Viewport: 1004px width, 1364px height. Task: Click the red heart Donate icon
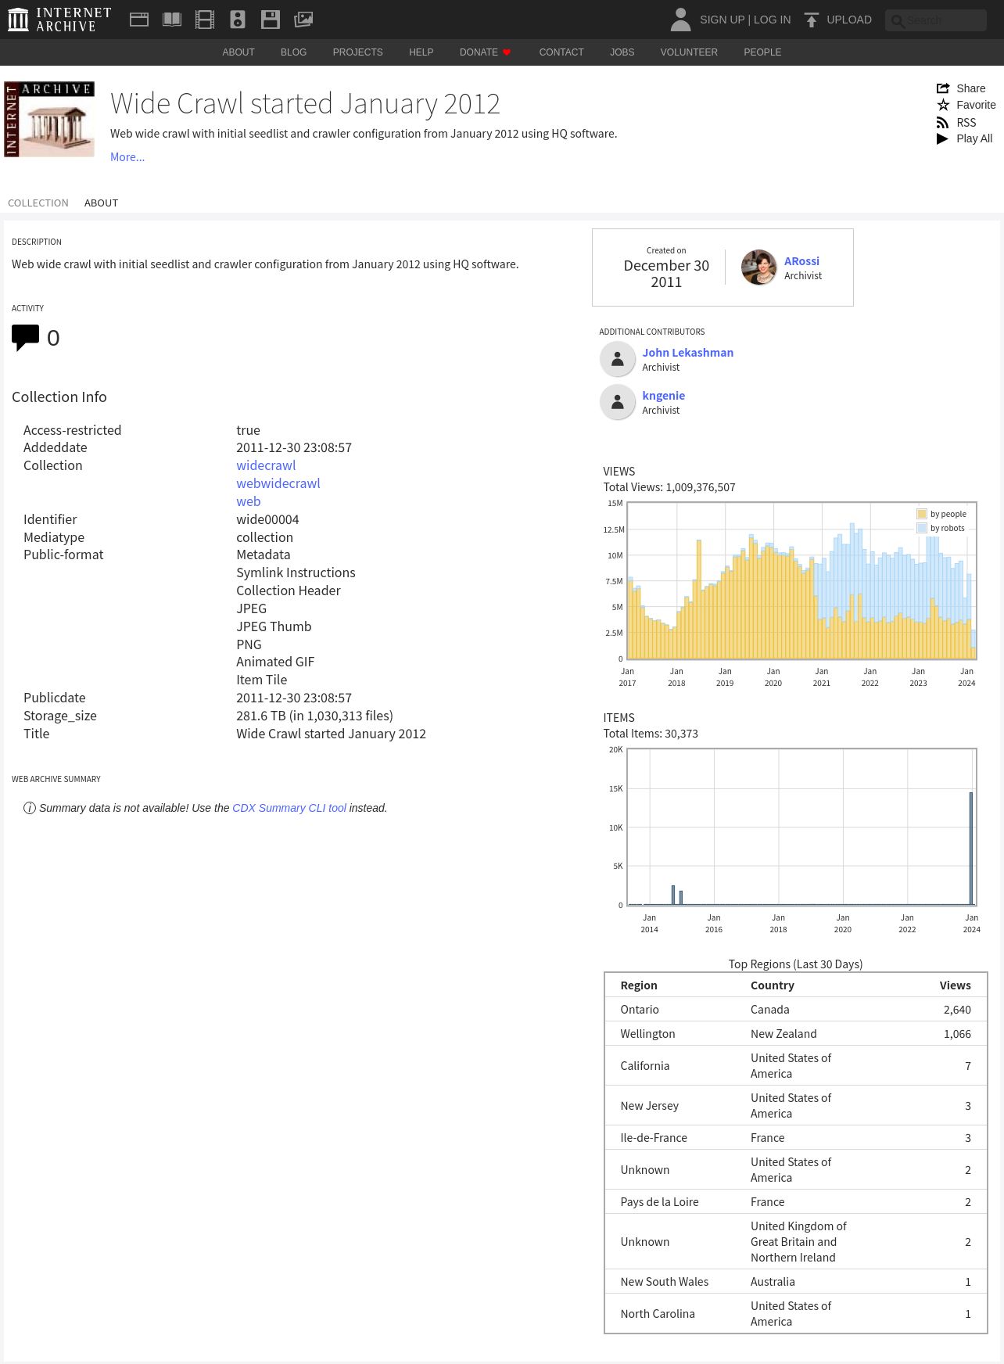pos(507,52)
